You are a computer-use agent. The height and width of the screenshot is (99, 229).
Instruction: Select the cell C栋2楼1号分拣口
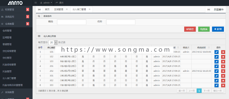click(68, 66)
